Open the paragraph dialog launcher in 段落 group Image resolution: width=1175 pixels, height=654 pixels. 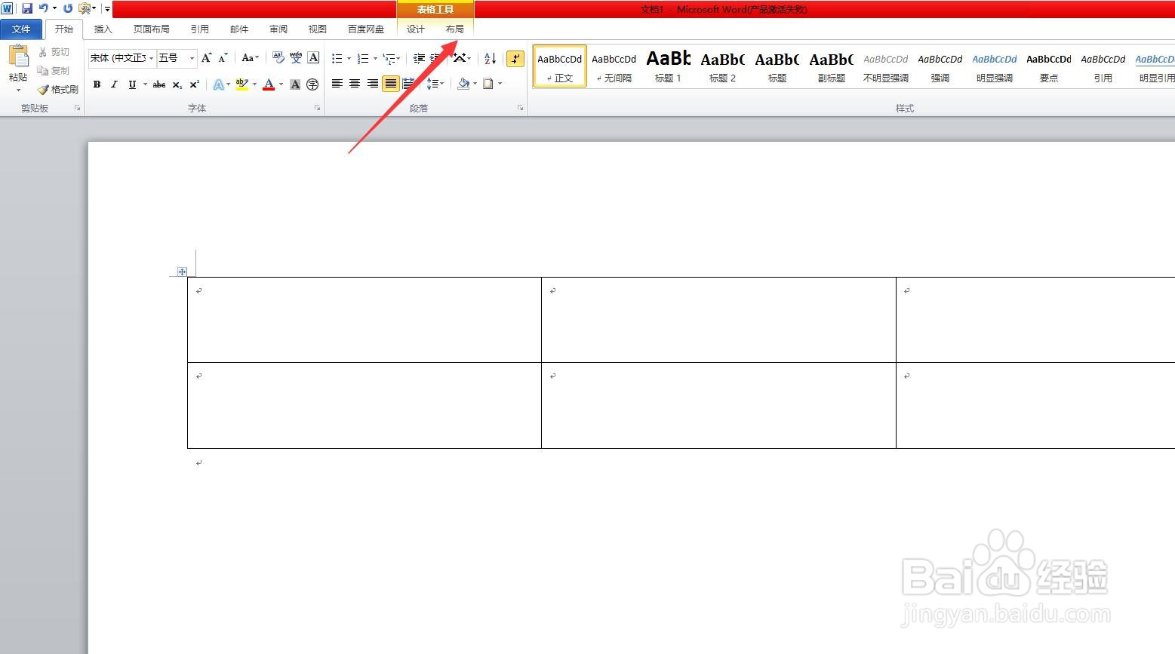[521, 109]
